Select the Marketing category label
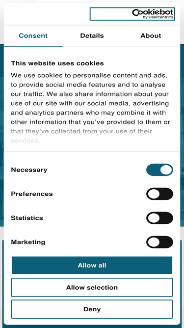 [28, 242]
